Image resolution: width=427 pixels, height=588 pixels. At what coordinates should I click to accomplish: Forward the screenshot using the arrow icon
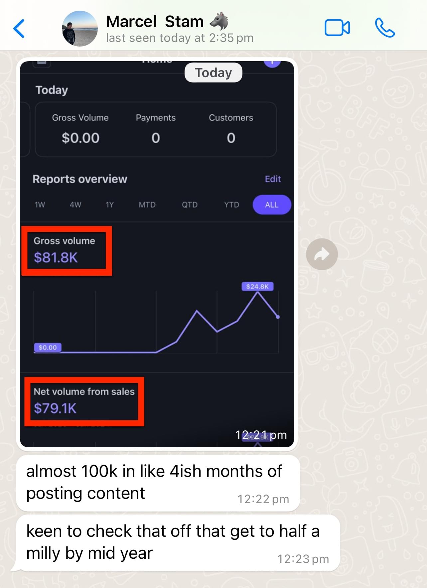(322, 254)
